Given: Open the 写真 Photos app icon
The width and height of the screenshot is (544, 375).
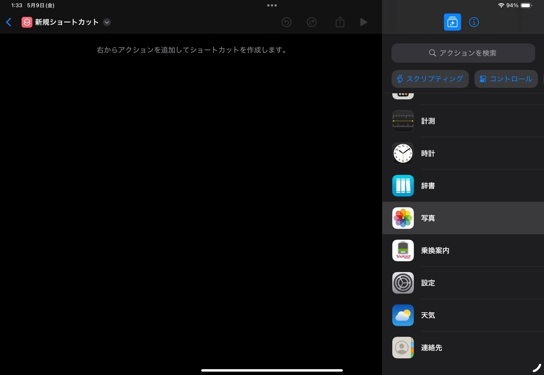Looking at the screenshot, I should [x=403, y=218].
